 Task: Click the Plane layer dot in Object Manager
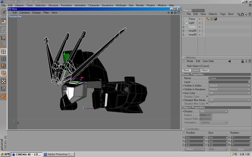(x=200, y=19)
